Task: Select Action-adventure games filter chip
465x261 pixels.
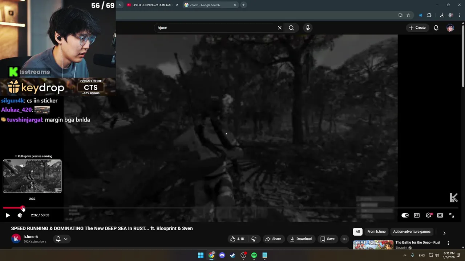Action: coord(412,232)
